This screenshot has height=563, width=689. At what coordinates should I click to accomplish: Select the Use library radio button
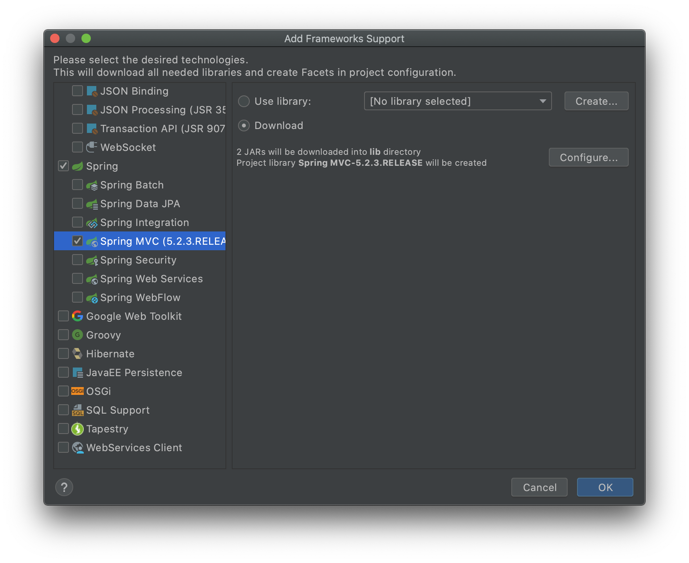[244, 101]
